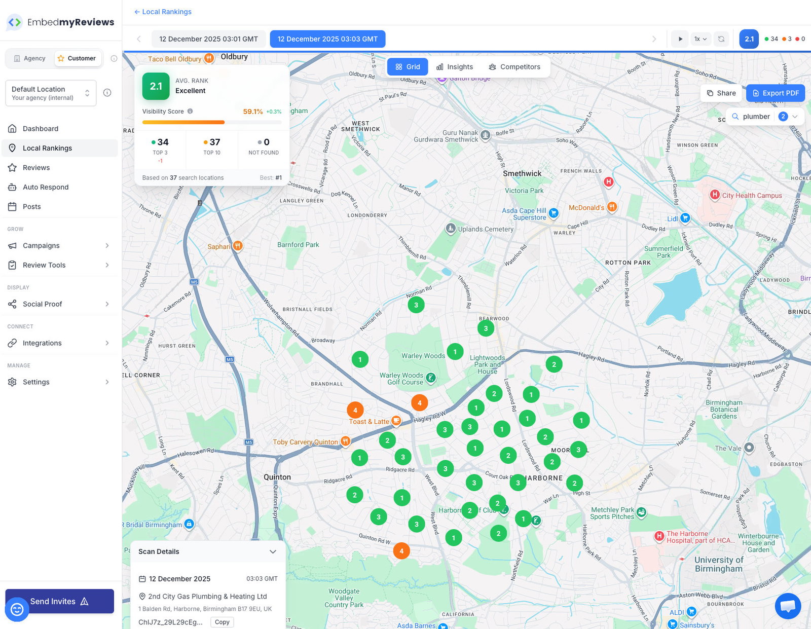Switch to Agency mode
Image resolution: width=811 pixels, height=629 pixels.
tap(30, 58)
